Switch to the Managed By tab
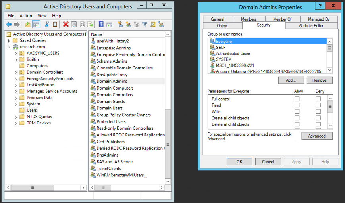This screenshot has width=345, height=203. 318,19
